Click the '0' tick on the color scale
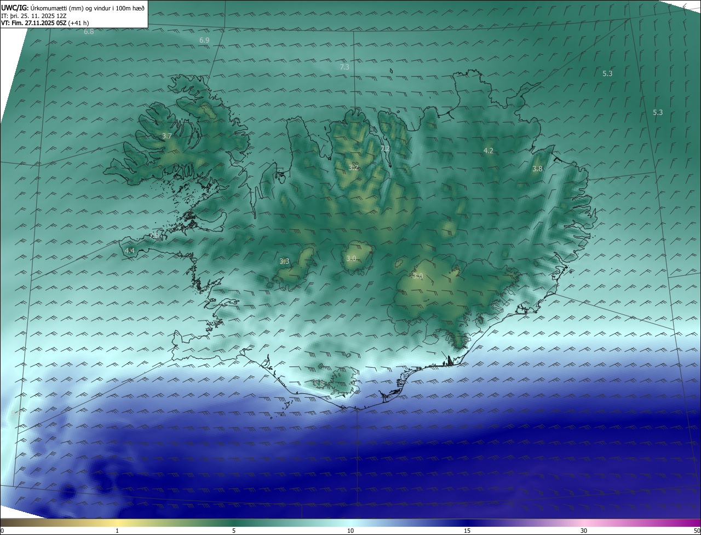701x535 pixels. click(2, 531)
